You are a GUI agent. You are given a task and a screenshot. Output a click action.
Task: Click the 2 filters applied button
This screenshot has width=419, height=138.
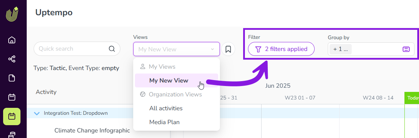(x=281, y=49)
